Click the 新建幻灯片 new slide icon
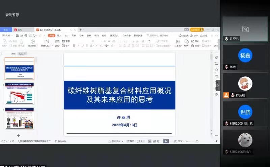Viewport: 270px width, 167px height. (x=46, y=41)
